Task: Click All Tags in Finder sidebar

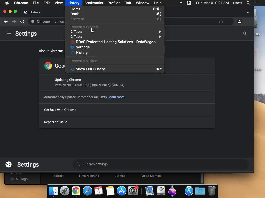Action: pyautogui.click(x=20, y=179)
